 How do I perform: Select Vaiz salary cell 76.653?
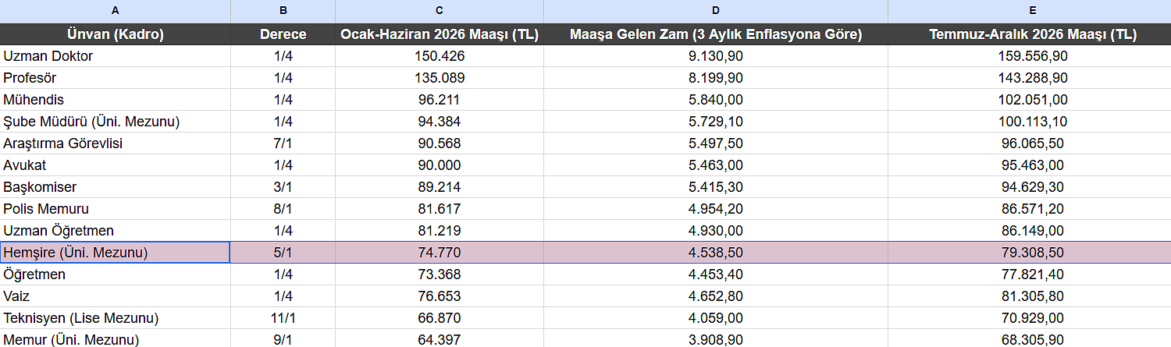coord(440,296)
